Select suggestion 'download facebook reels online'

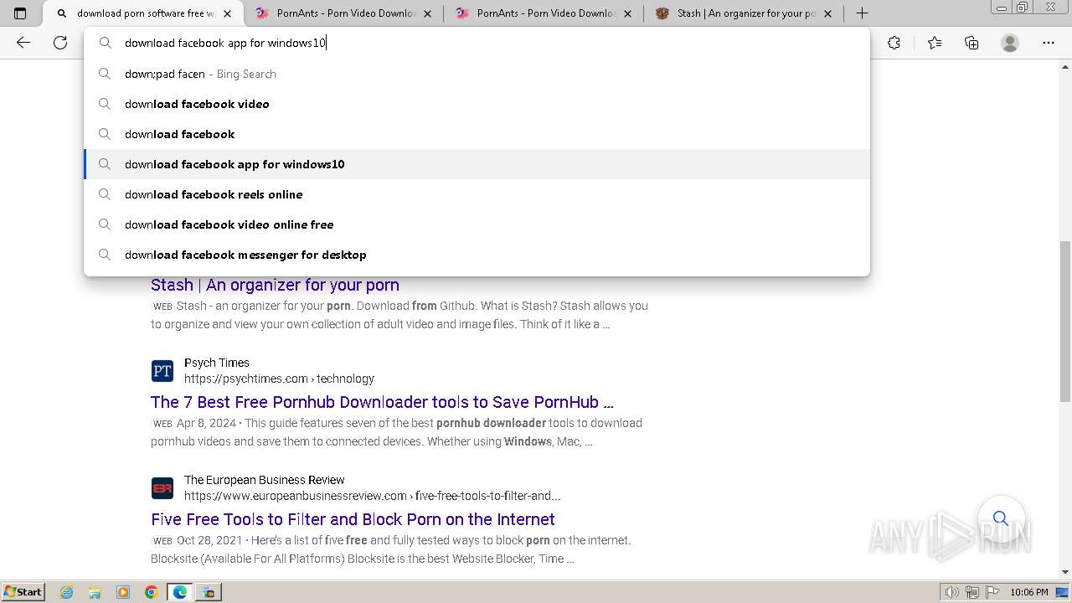(x=477, y=194)
